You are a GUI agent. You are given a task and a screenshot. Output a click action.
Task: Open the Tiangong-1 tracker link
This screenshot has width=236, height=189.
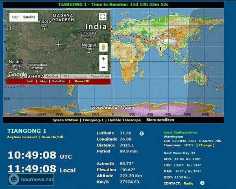coord(93,120)
